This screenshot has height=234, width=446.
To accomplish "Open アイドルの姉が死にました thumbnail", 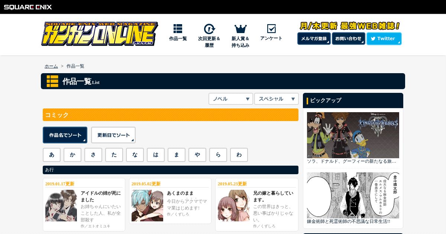I will click(61, 206).
